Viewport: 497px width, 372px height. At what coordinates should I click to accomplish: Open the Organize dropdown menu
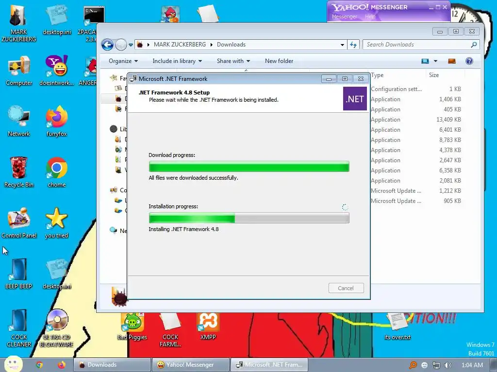click(x=123, y=61)
